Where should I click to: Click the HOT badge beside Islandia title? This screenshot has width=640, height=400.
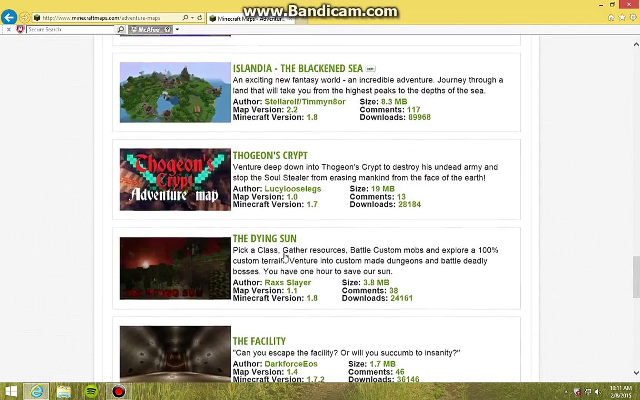[x=370, y=69]
